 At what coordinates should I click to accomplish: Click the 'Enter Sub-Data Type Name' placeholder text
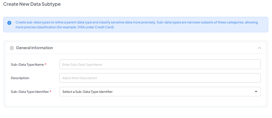coord(82,65)
